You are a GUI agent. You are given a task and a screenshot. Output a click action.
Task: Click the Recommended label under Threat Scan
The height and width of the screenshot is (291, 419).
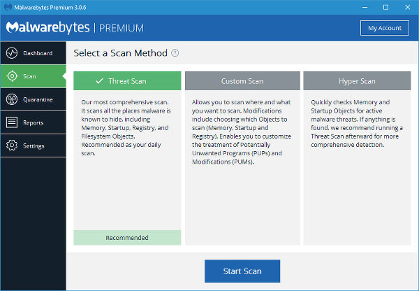pos(127,237)
